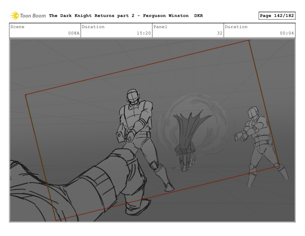Click the 'Page 142/182' box
This screenshot has height=236, width=305.
coord(277,16)
